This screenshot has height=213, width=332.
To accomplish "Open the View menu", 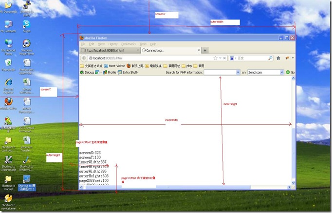I will click(x=101, y=44).
